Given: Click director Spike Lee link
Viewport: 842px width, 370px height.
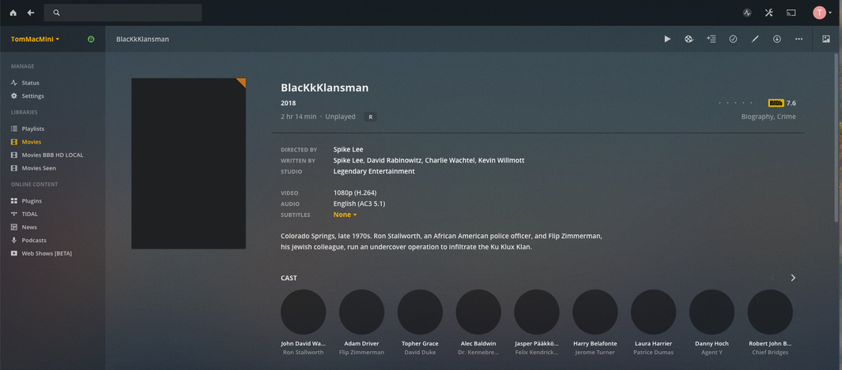Looking at the screenshot, I should pyautogui.click(x=348, y=149).
